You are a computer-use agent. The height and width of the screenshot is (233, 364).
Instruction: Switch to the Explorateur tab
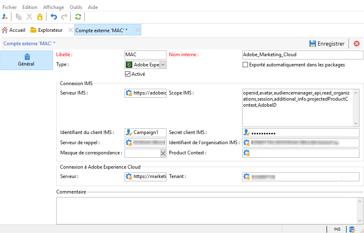click(46, 30)
